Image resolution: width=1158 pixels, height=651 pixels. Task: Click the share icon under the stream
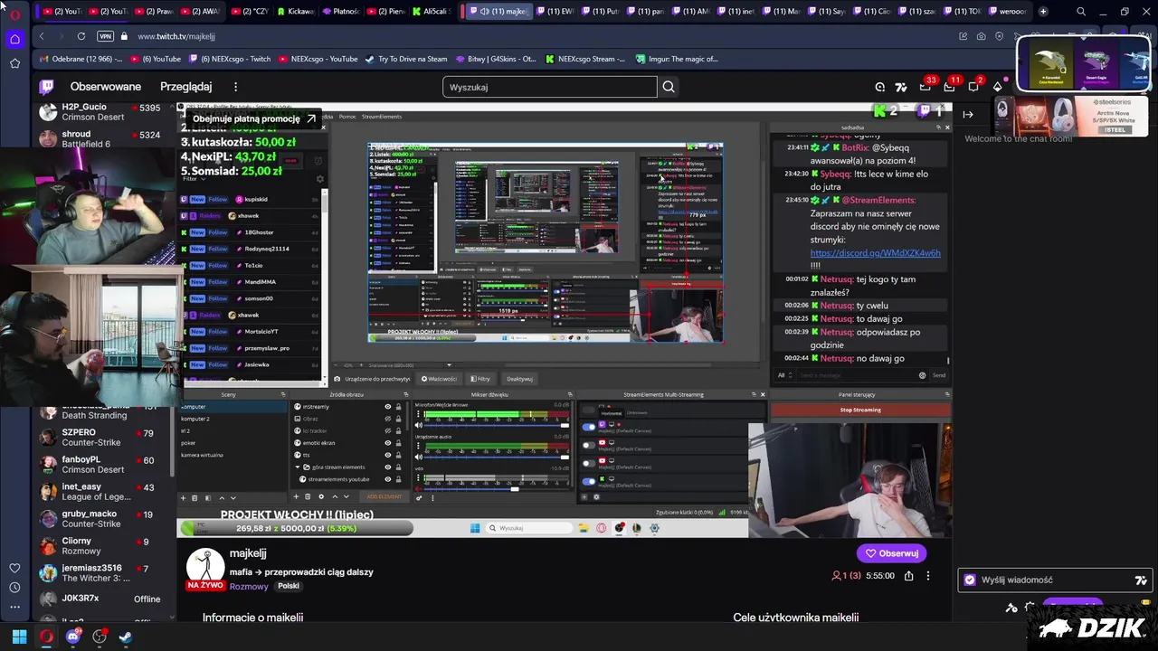[908, 576]
